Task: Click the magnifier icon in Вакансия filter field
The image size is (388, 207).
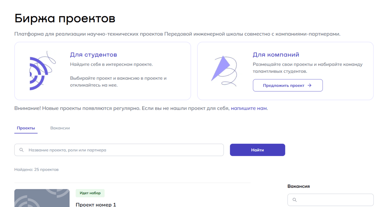Action: point(294,200)
